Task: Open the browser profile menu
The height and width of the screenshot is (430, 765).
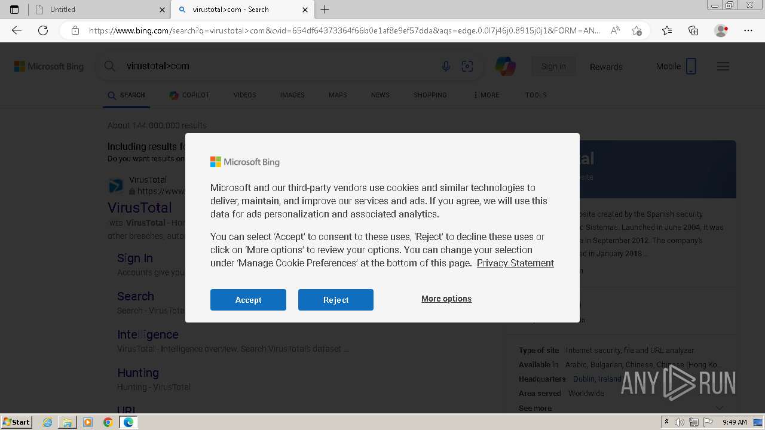Action: click(721, 30)
